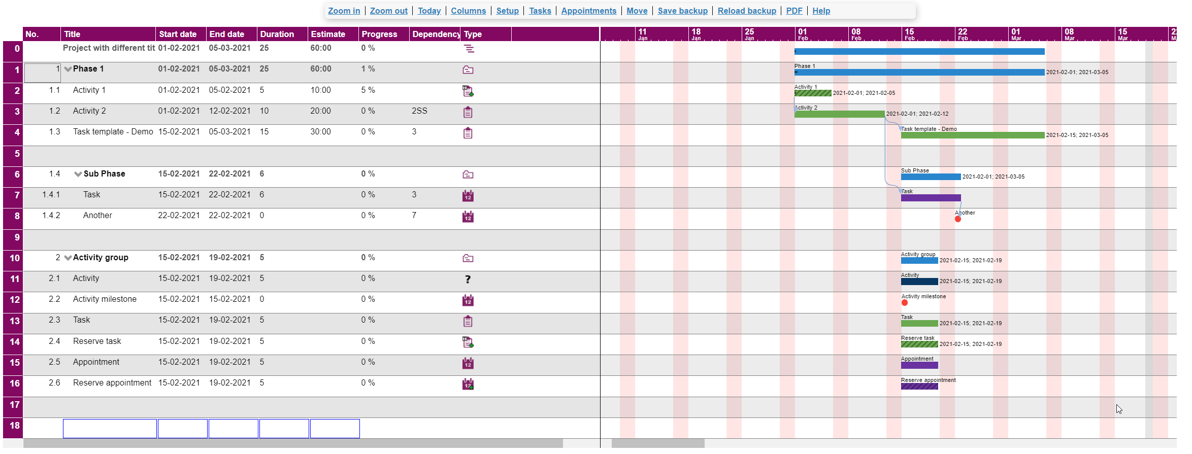Collapse the Phase 1 group
The image size is (1192, 454).
[68, 69]
